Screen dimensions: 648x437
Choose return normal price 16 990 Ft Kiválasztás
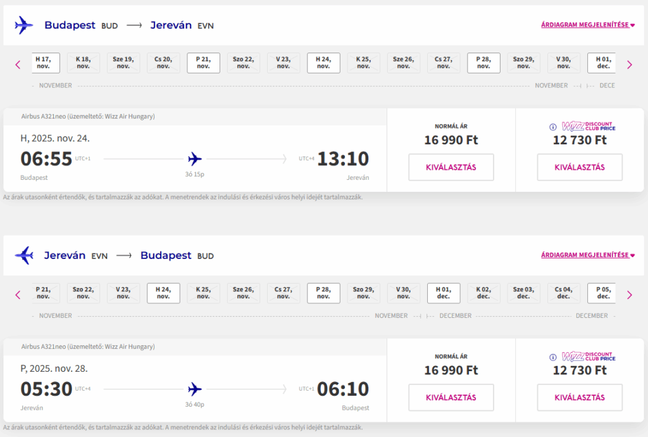pyautogui.click(x=451, y=398)
